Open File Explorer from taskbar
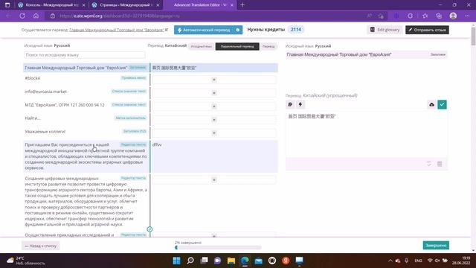This screenshot has height=268, width=476. (231, 261)
